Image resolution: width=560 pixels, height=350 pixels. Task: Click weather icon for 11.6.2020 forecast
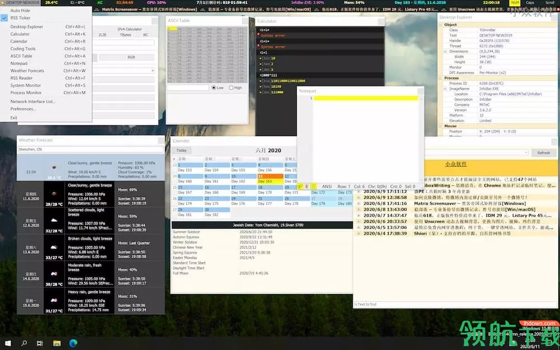point(54,194)
